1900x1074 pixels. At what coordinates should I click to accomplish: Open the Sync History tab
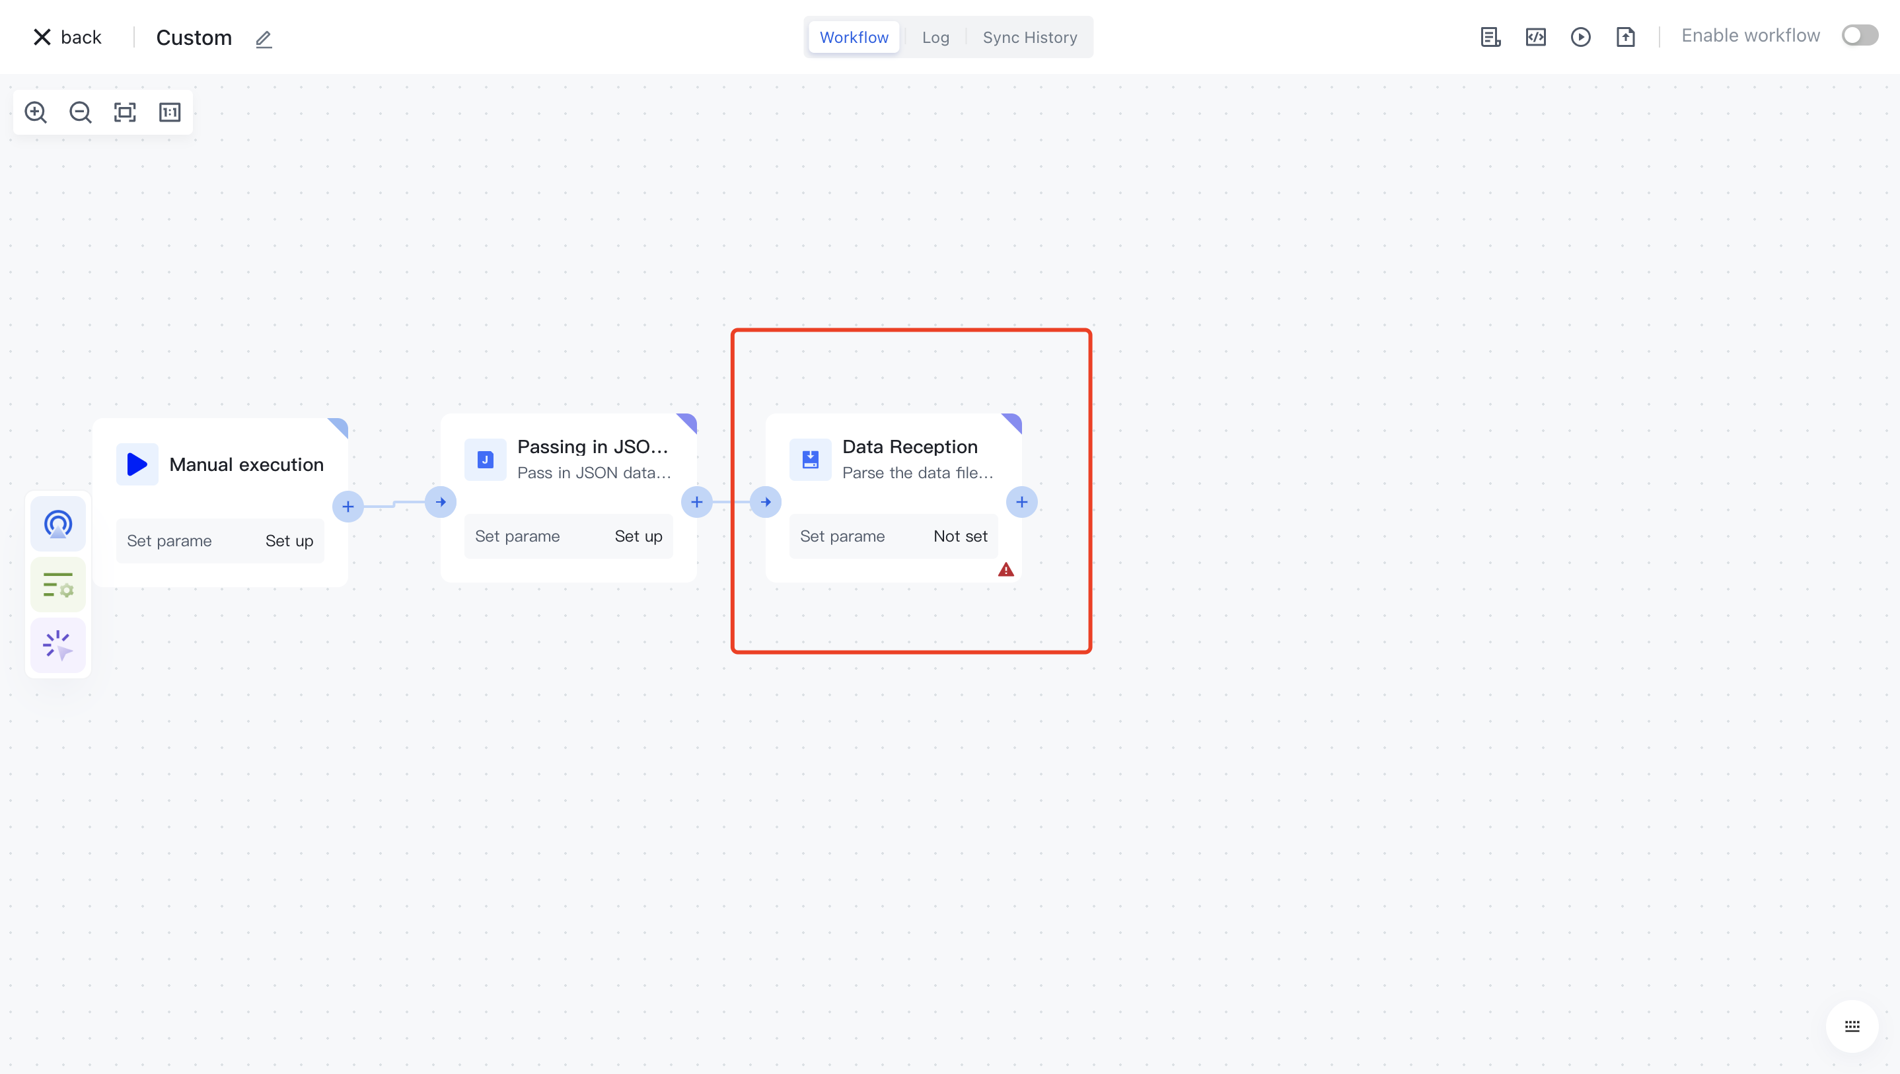1029,37
